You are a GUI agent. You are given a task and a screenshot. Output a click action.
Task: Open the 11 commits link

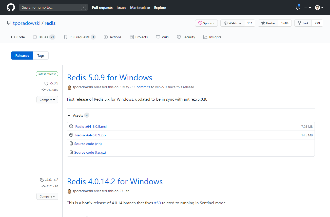pyautogui.click(x=141, y=87)
